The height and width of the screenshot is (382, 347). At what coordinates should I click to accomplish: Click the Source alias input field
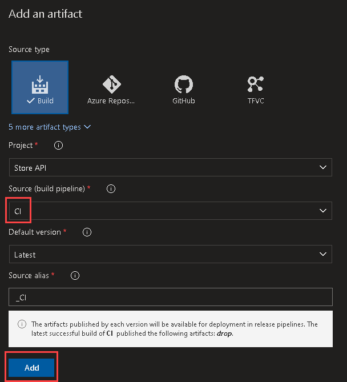(x=171, y=297)
